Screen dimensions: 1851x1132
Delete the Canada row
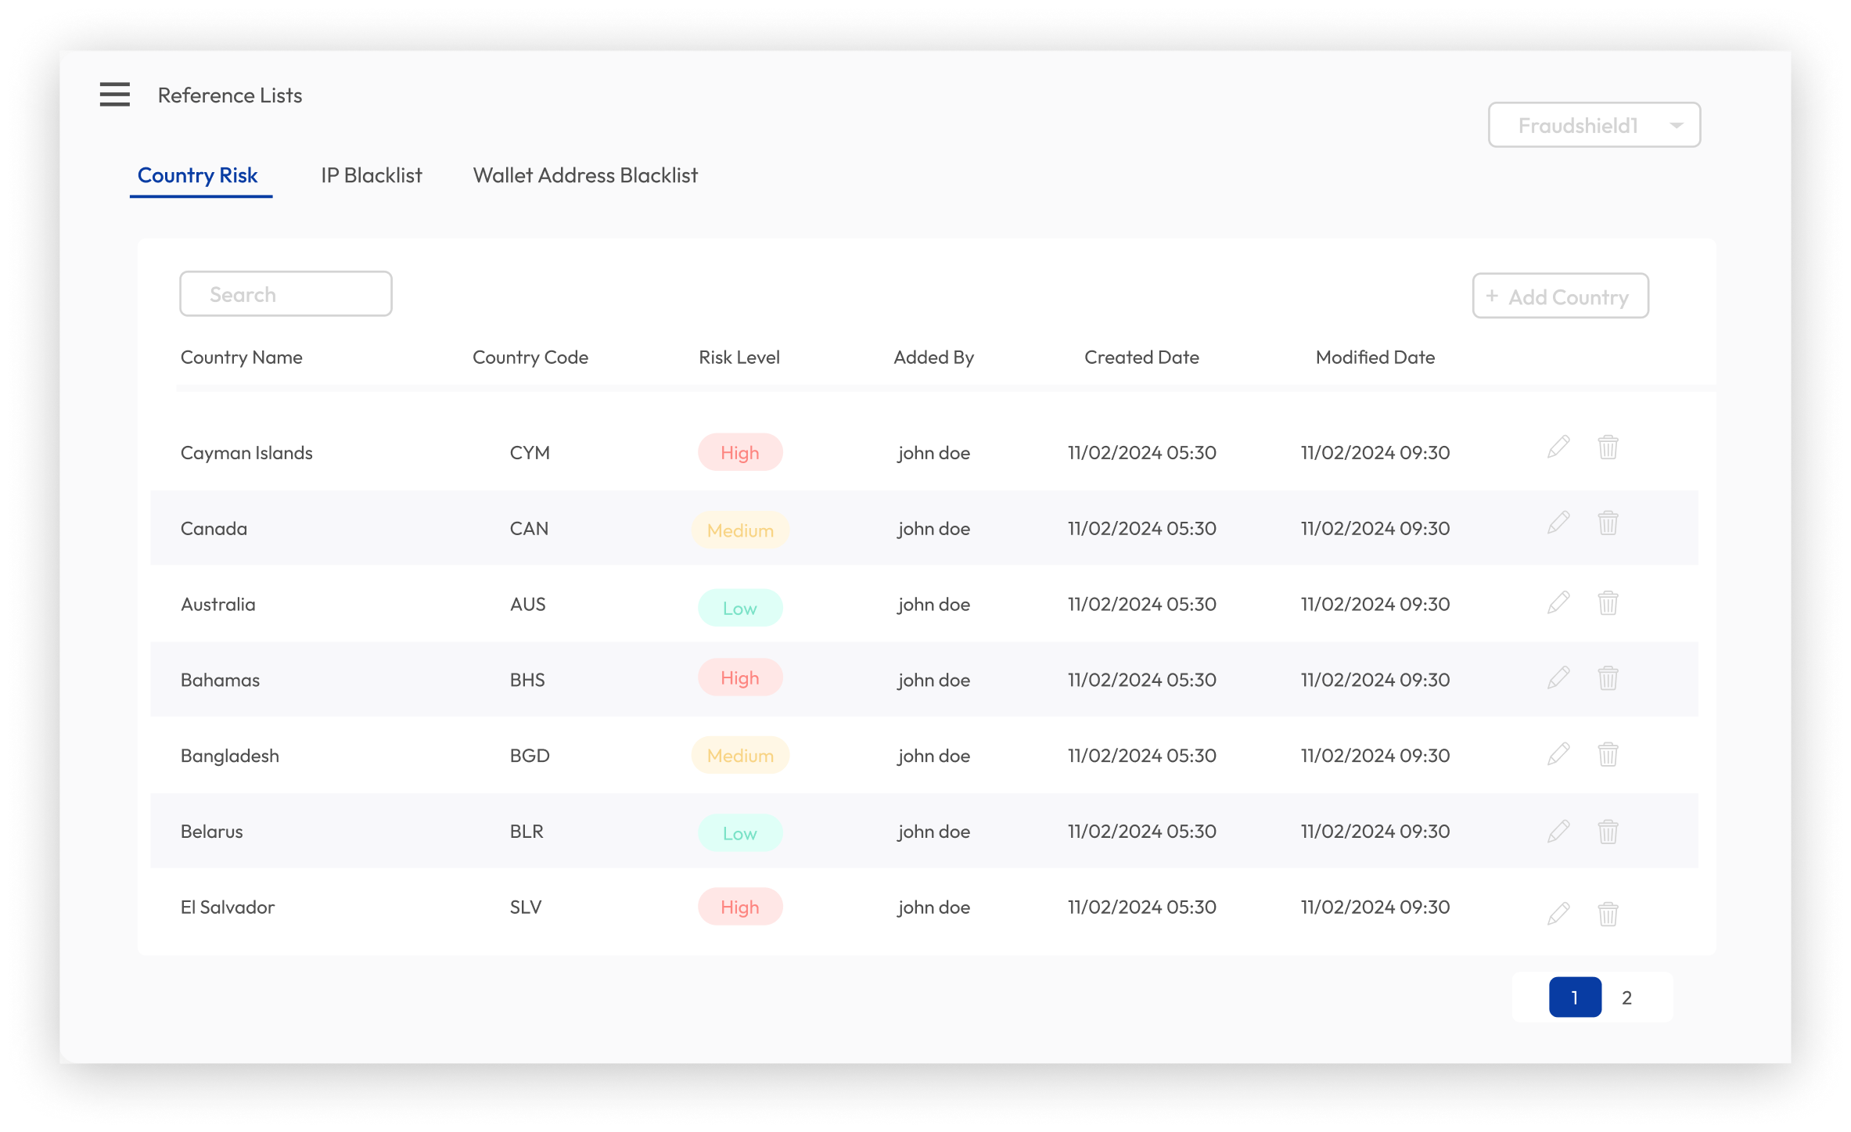[1608, 523]
